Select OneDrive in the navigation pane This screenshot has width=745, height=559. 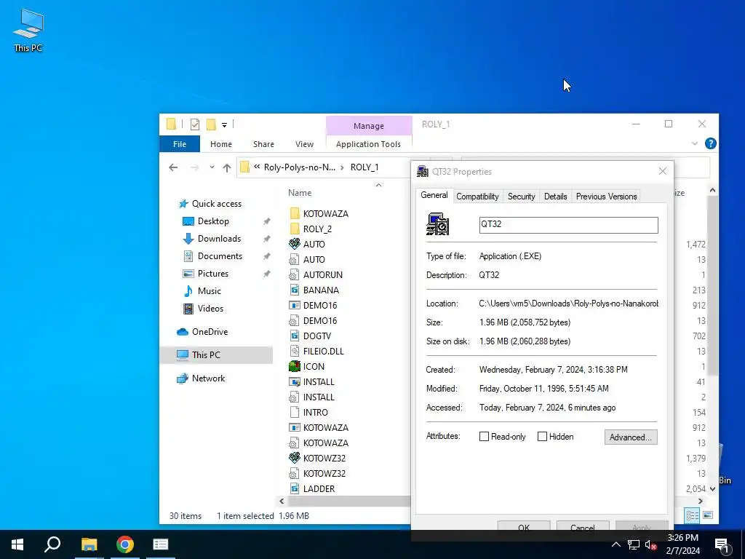210,332
